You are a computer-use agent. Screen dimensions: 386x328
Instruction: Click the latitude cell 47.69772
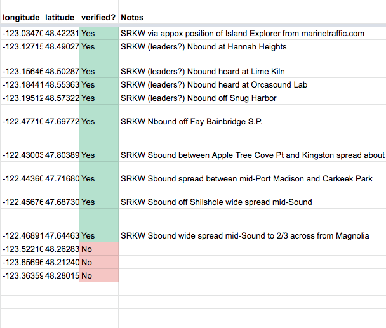point(61,116)
